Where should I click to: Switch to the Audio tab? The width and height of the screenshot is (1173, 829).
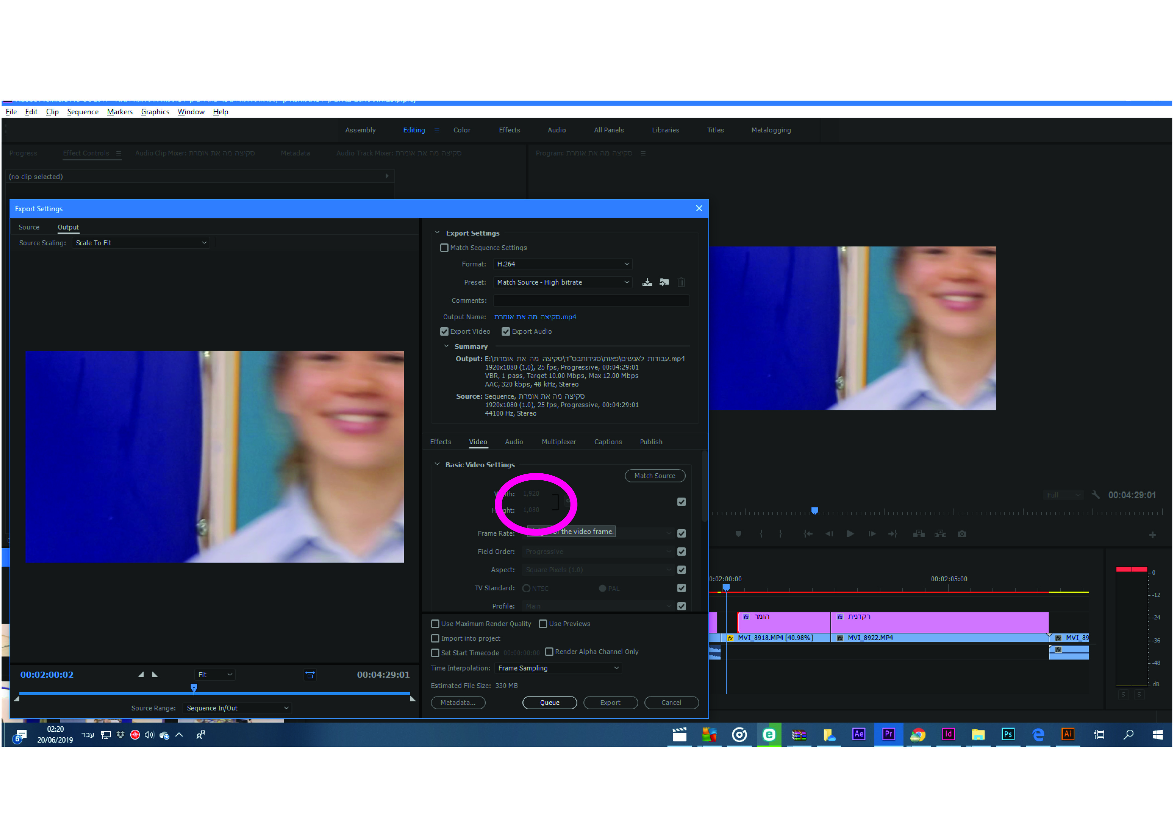[514, 442]
